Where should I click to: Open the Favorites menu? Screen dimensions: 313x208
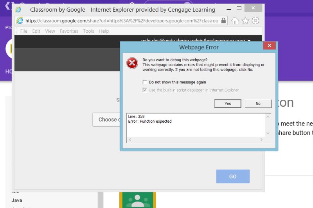click(x=69, y=31)
